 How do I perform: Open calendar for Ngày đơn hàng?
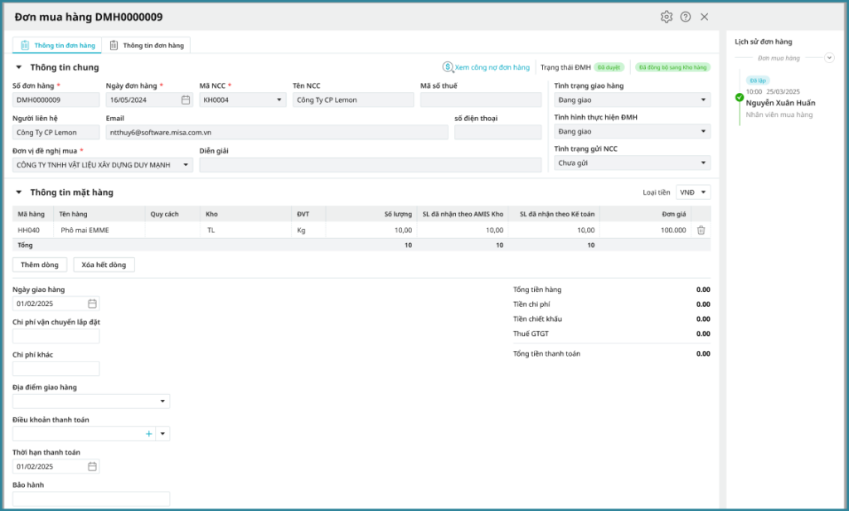pos(186,100)
